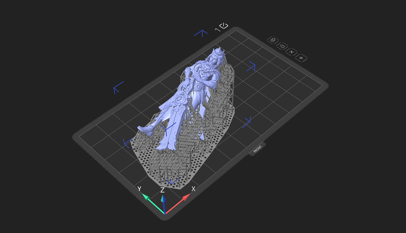Image resolution: width=406 pixels, height=233 pixels.
Task: Click the FRONT label on the build plate
Action: coord(257,149)
